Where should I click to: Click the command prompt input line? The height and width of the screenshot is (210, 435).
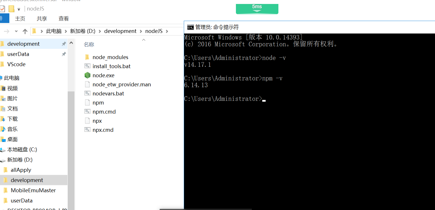click(x=263, y=99)
